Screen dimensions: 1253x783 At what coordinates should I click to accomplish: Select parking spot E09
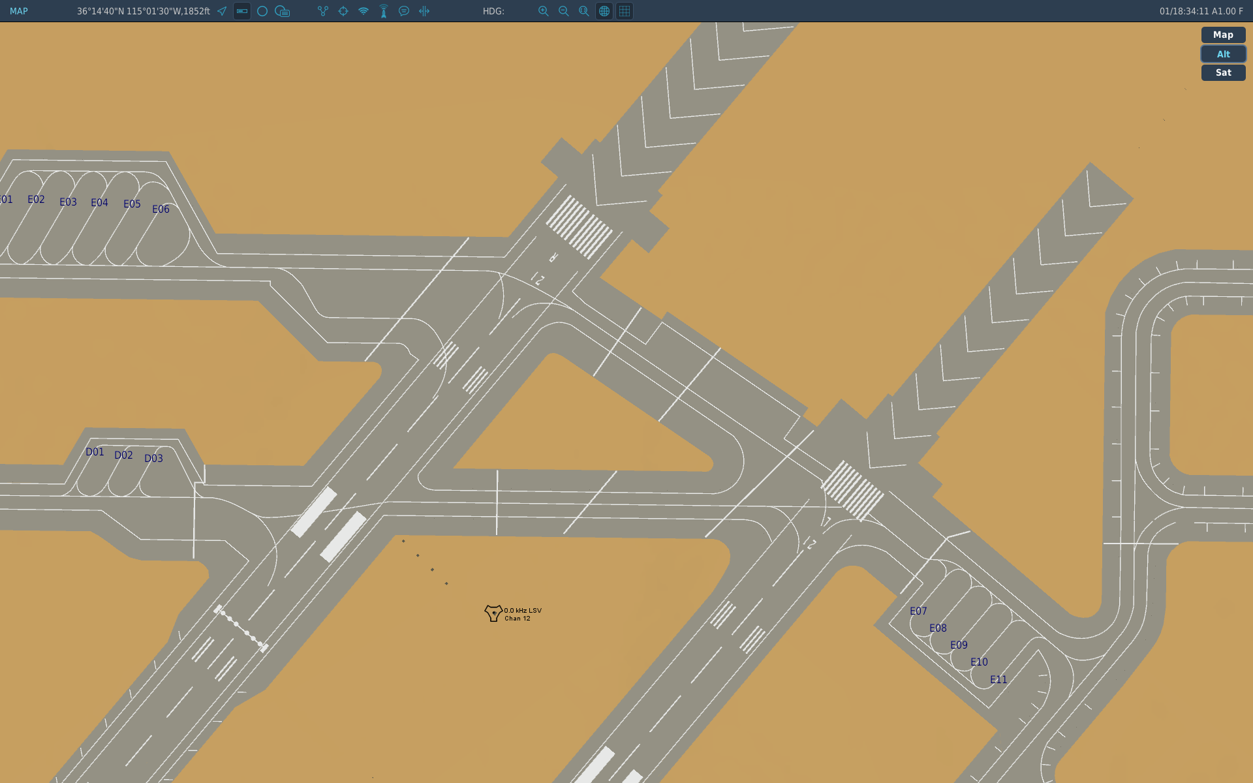click(959, 645)
